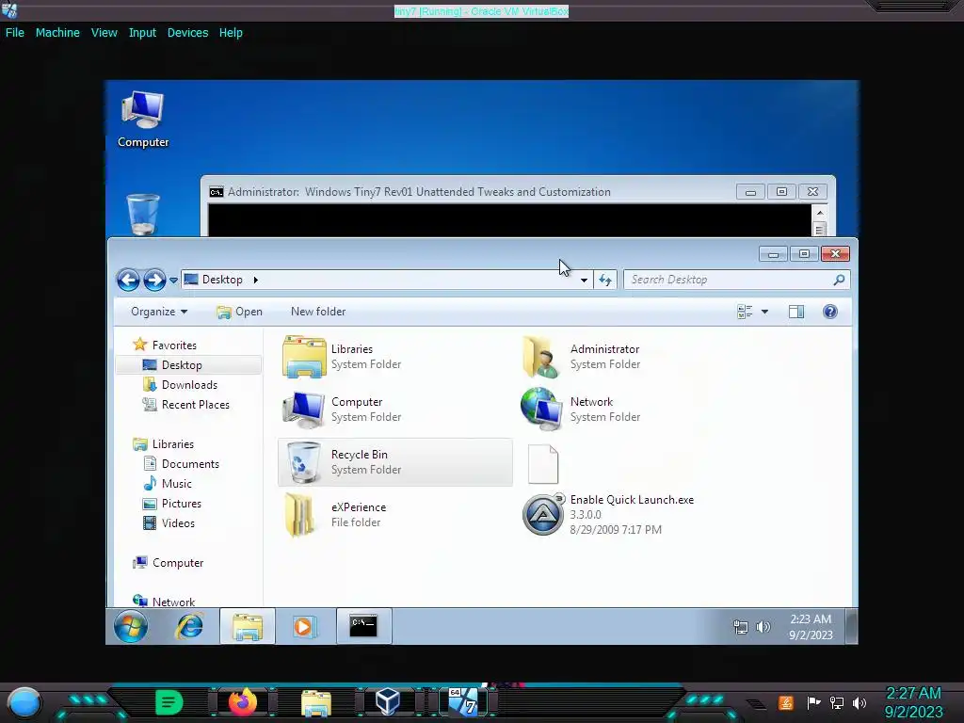Open the recent locations dropdown arrow
Viewport: 964px width, 723px height.
tap(174, 281)
